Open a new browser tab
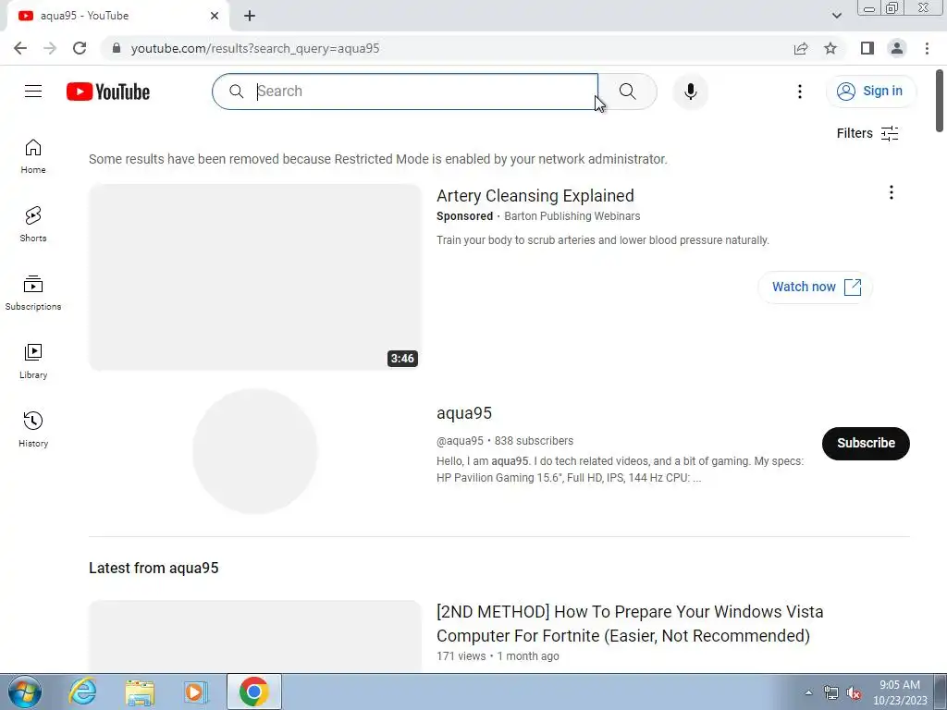This screenshot has height=710, width=947. pyautogui.click(x=250, y=16)
